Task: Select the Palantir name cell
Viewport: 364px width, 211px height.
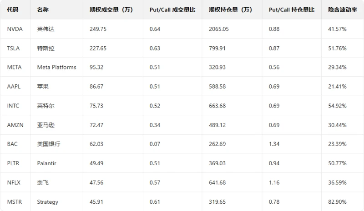Action: 47,163
